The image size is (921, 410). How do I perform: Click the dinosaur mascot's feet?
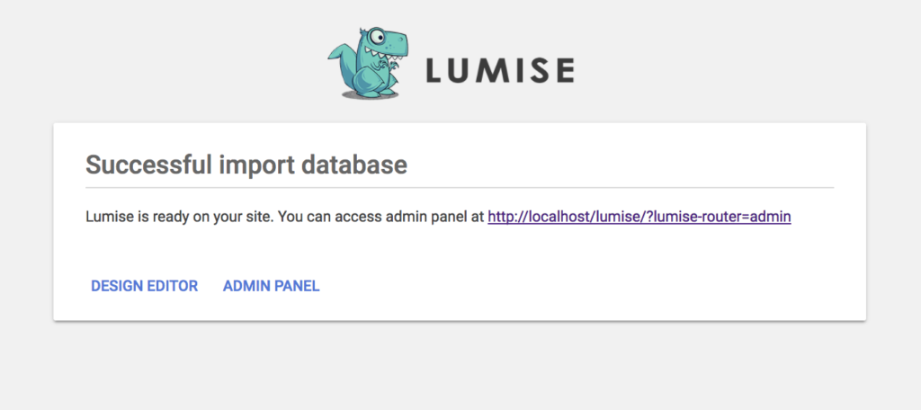(x=371, y=94)
